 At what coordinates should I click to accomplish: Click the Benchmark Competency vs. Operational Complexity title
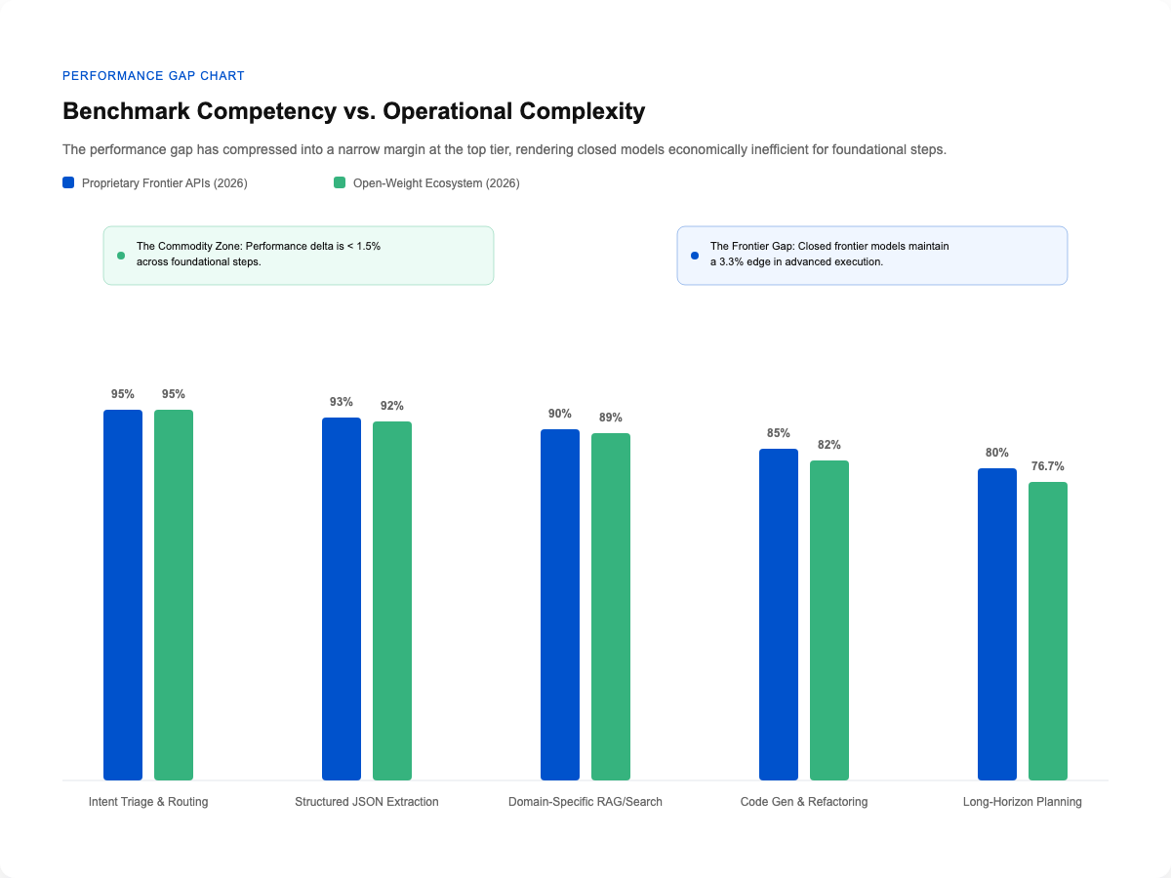[x=354, y=111]
